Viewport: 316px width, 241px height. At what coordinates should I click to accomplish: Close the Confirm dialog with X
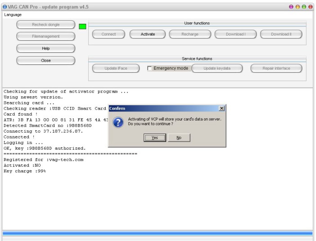pyautogui.click(x=221, y=108)
